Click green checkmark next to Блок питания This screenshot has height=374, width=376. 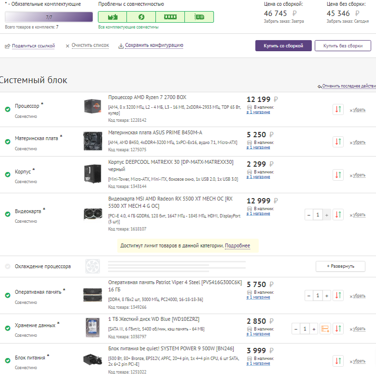coord(8,360)
